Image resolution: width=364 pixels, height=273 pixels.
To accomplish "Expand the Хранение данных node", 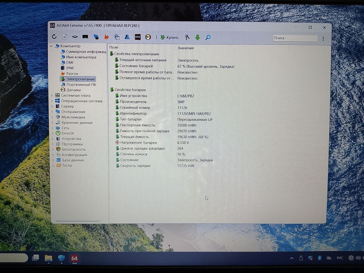I will (x=52, y=122).
